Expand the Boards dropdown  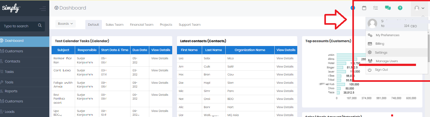[66, 23]
